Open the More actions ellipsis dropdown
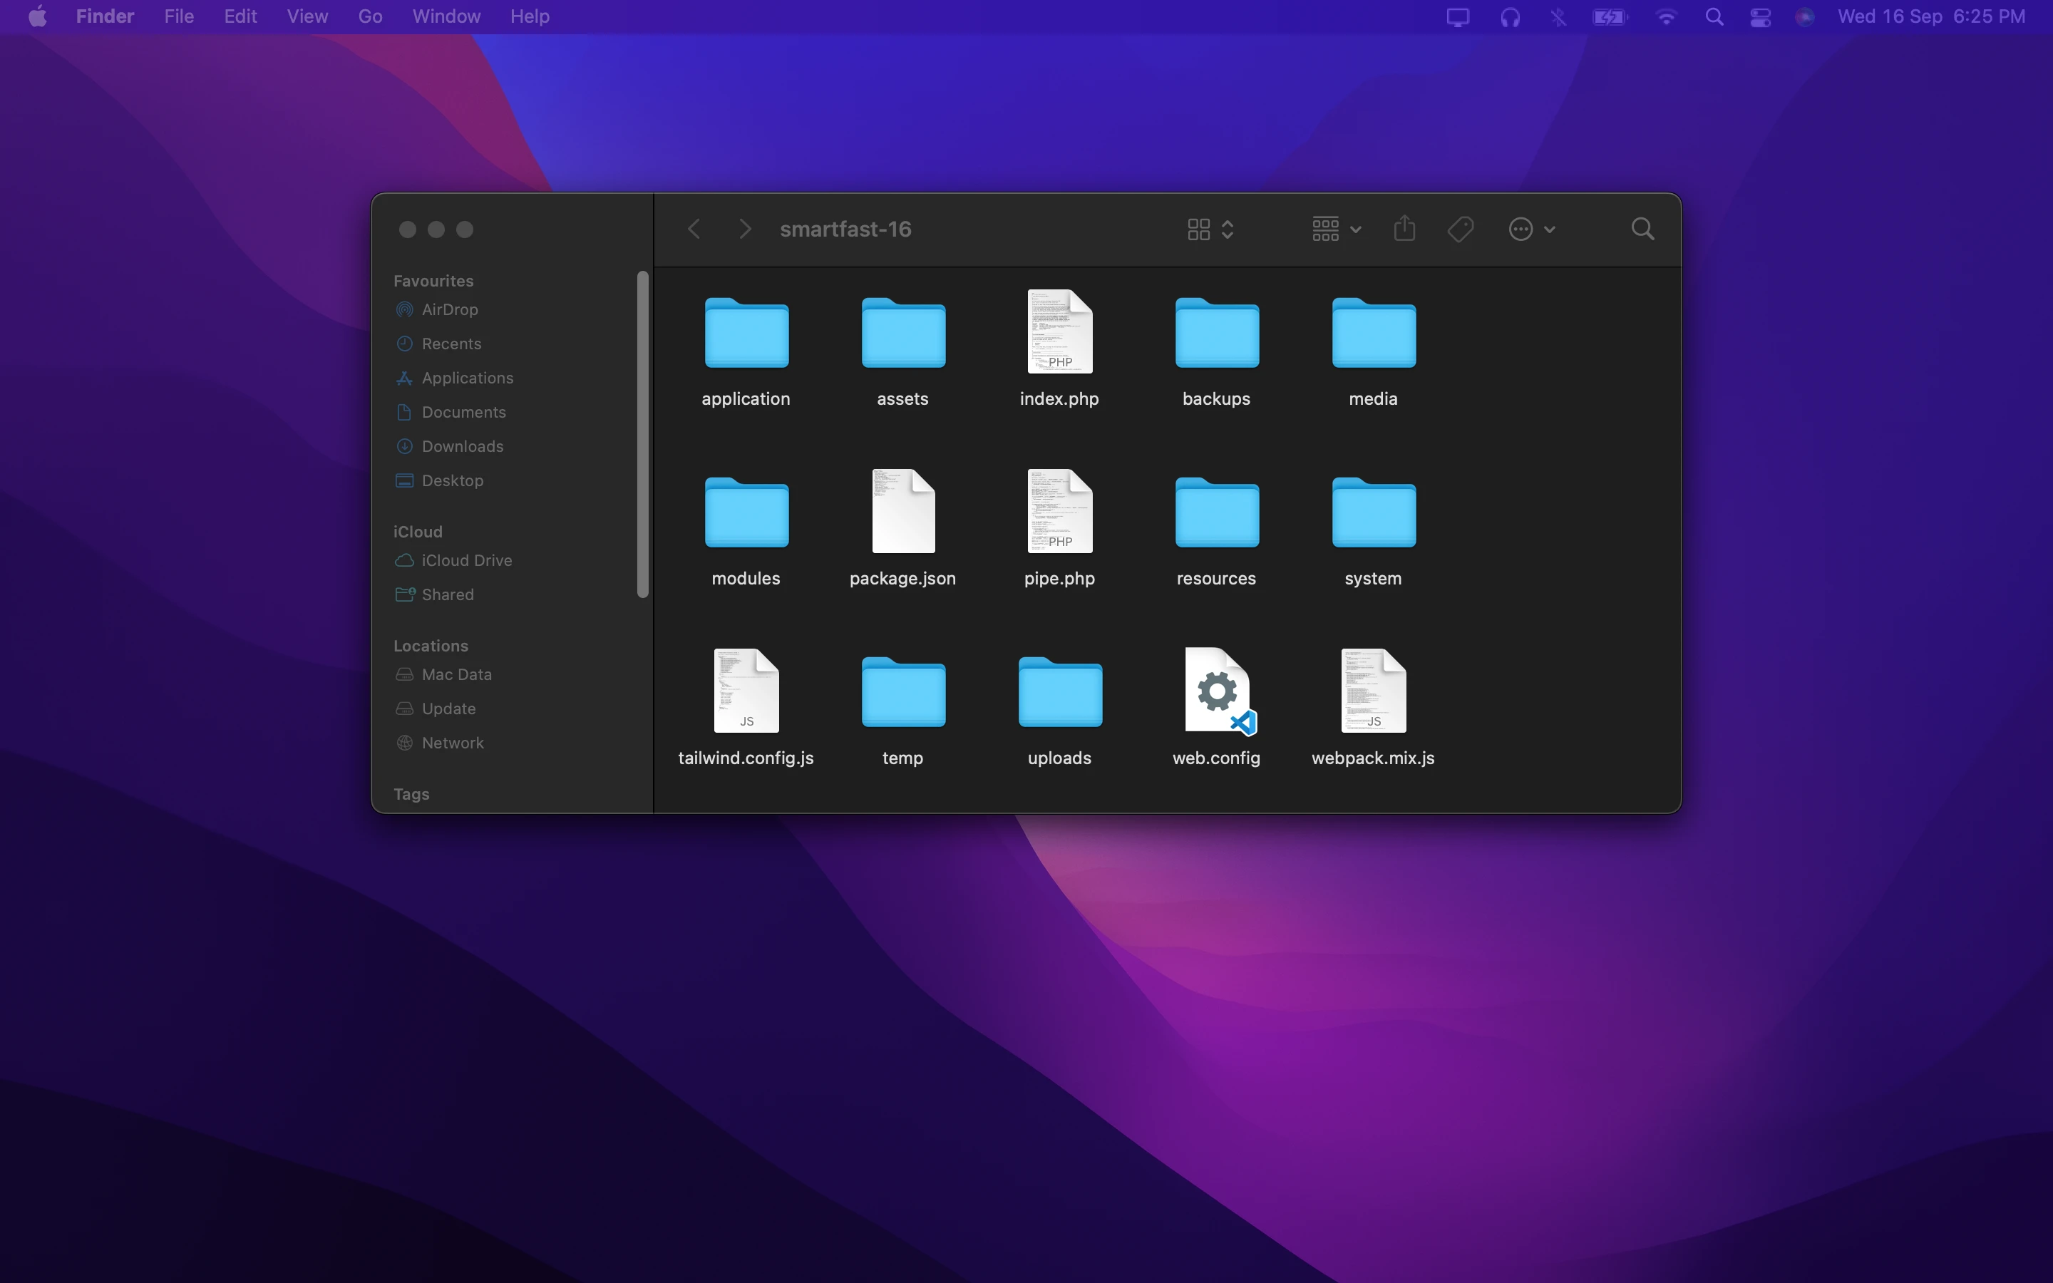This screenshot has height=1283, width=2053. [x=1531, y=229]
